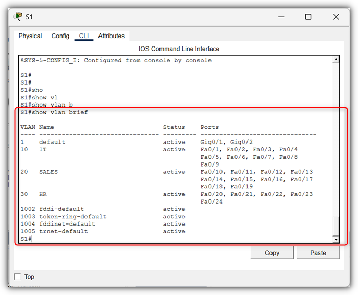The height and width of the screenshot is (295, 358).
Task: Click the S1# prompt at the terminal bottom
Action: coord(26,239)
